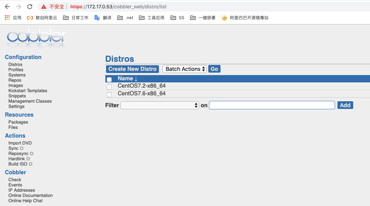Image resolution: width=370 pixels, height=206 pixels.
Task: Open the Filter field dropdown
Action: [x=160, y=105]
